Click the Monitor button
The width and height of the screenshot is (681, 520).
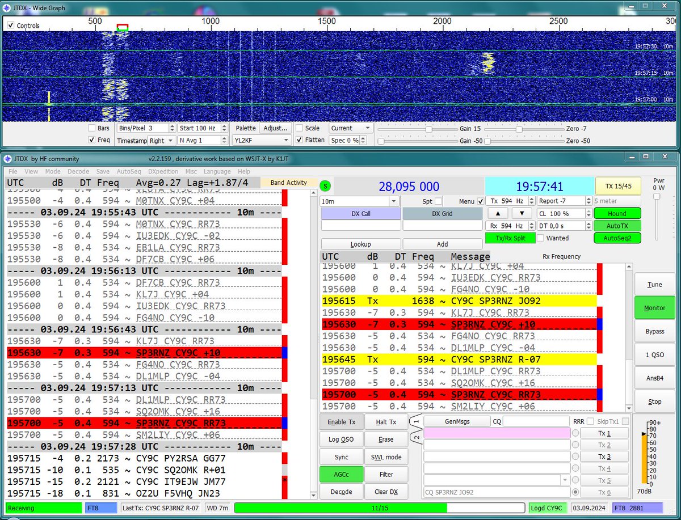(654, 308)
